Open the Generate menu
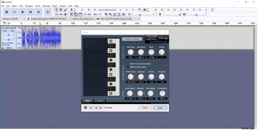This screenshot has height=131, width=259. pyautogui.click(x=46, y=6)
